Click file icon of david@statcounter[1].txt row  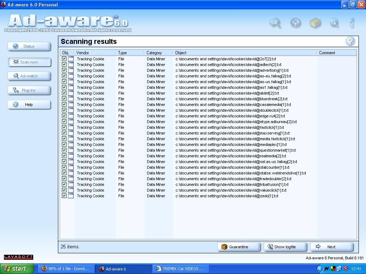pyautogui.click(x=71, y=167)
